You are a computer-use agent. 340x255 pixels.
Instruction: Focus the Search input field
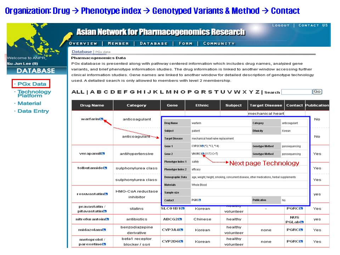pos(297,92)
